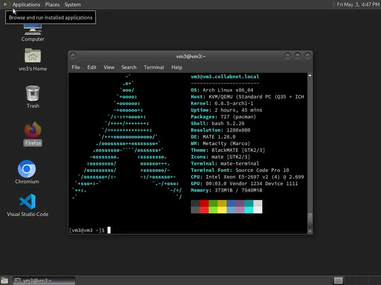Click the yellow color block in neofetch palette

222,206
